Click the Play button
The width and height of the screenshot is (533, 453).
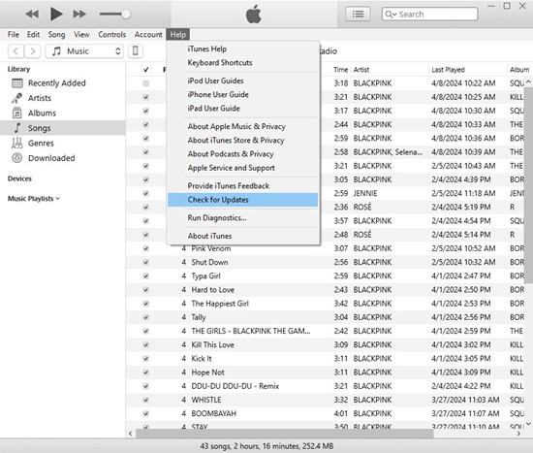56,14
